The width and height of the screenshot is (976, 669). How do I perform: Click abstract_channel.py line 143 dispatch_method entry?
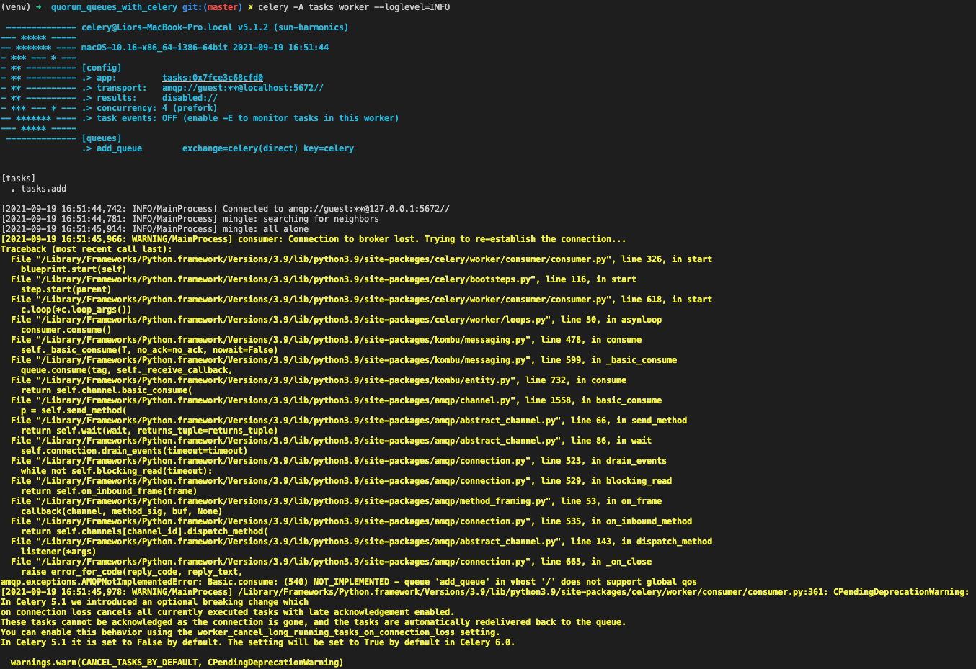[x=361, y=542]
